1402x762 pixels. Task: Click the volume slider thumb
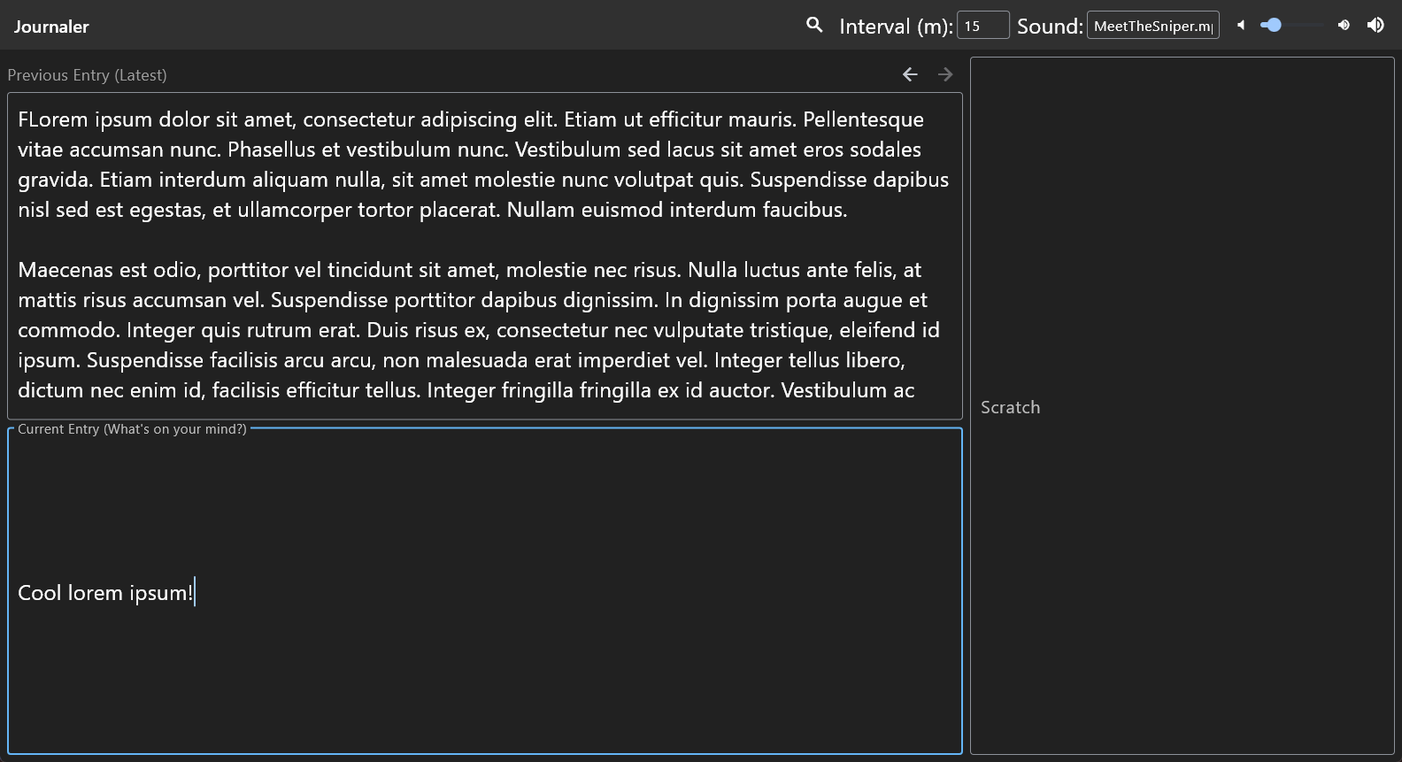[x=1274, y=25]
